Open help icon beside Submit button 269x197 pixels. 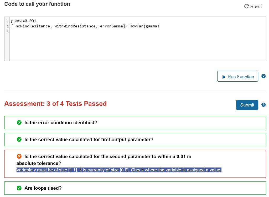tap(263, 105)
